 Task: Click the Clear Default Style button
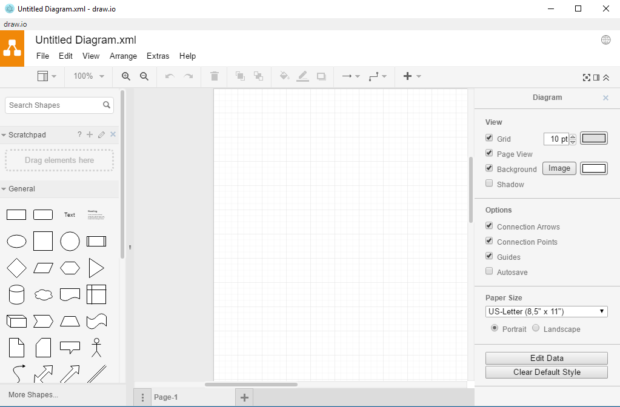546,372
